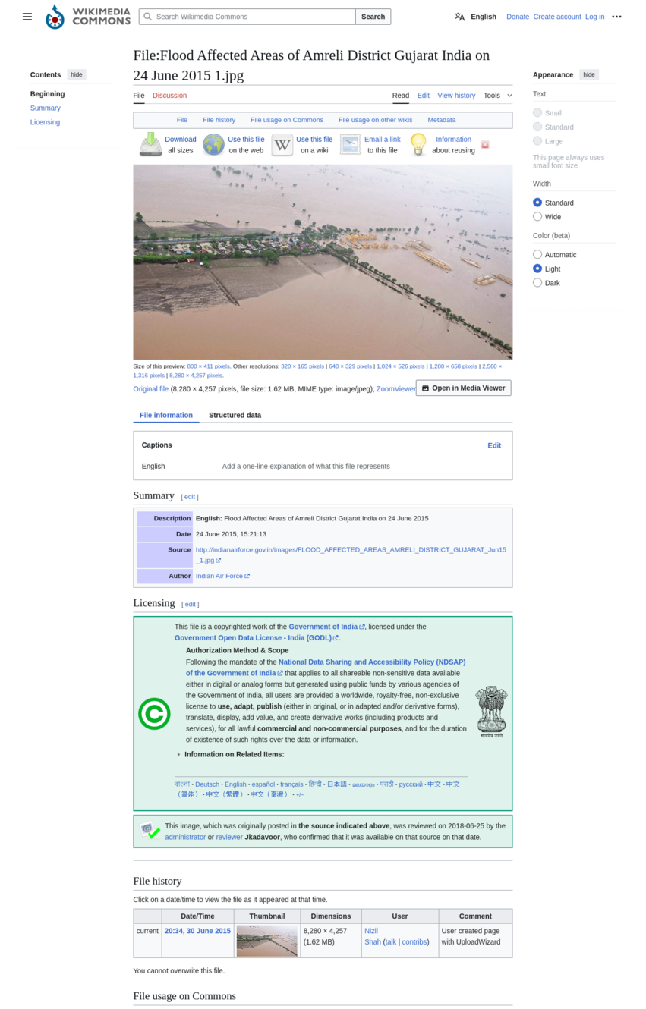Image resolution: width=646 pixels, height=1009 pixels.
Task: Select the Wide width radio option
Action: coord(537,217)
